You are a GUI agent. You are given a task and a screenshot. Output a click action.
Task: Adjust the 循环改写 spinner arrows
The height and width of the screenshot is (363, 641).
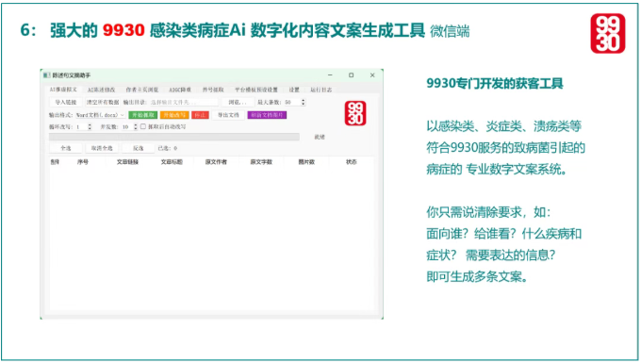90,127
